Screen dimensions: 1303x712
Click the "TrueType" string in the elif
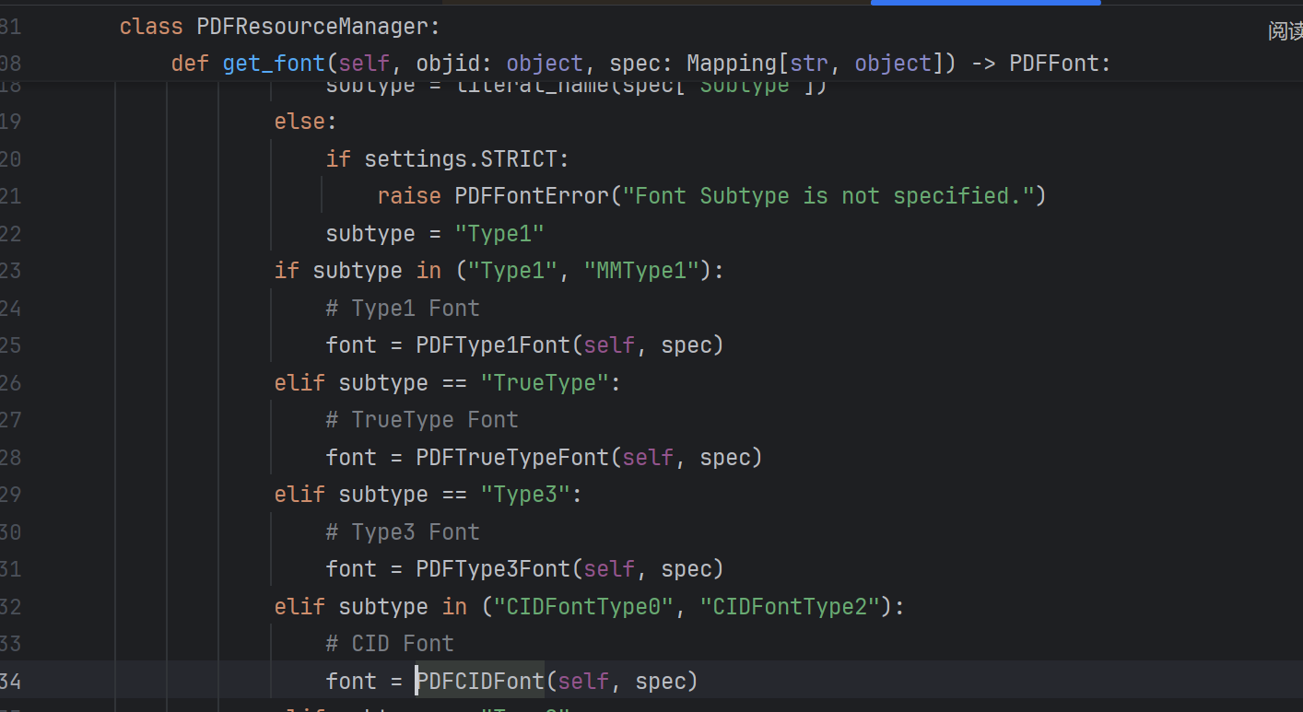(545, 383)
